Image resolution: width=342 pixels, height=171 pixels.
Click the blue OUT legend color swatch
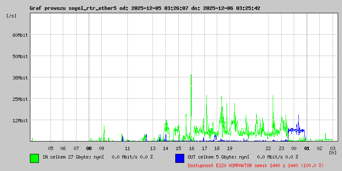[x=180, y=158]
